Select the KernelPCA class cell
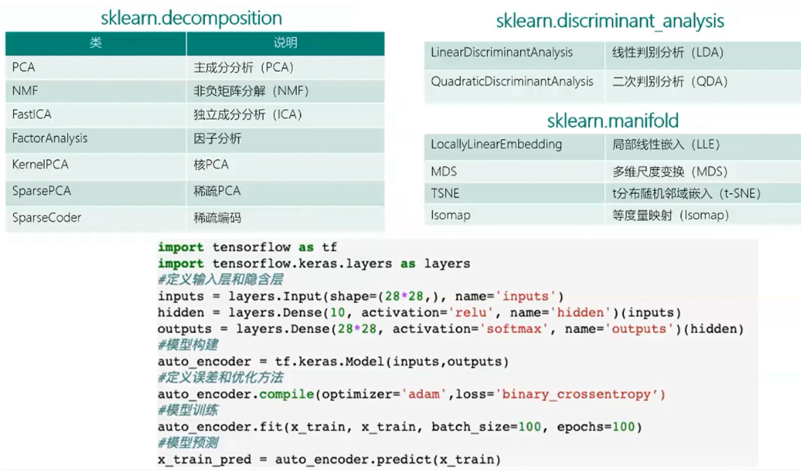The width and height of the screenshot is (801, 472). click(x=96, y=165)
